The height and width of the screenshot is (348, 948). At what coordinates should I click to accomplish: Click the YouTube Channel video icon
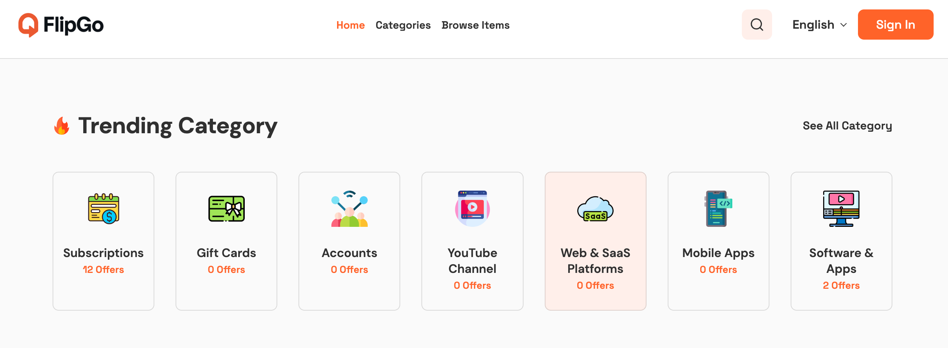coord(472,209)
